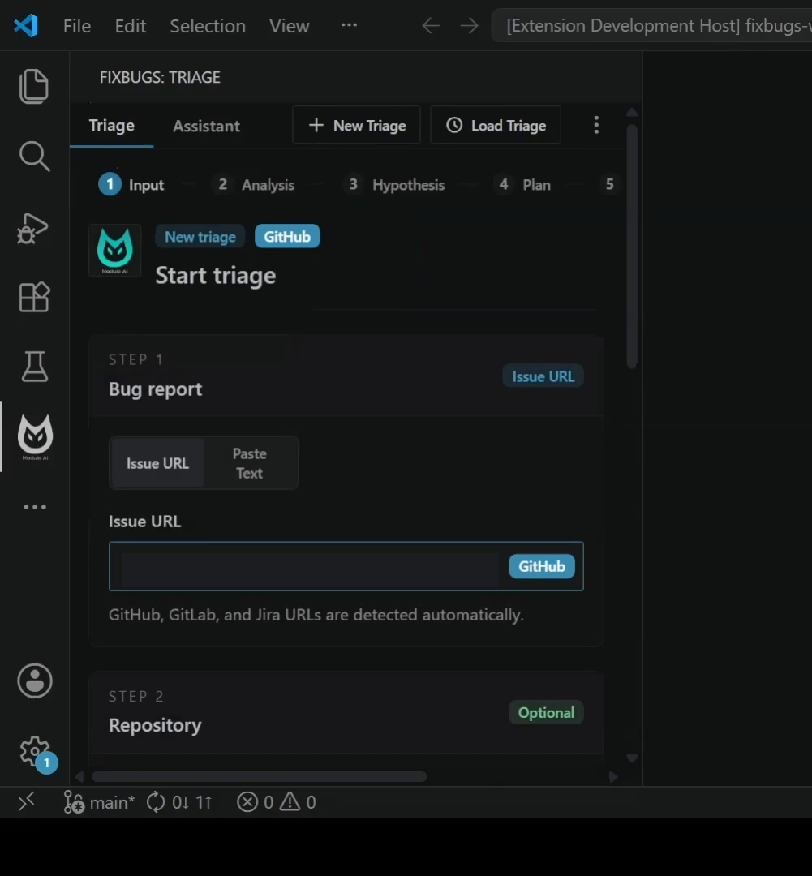The height and width of the screenshot is (876, 812).
Task: Click the scroll down arrow
Action: 632,758
